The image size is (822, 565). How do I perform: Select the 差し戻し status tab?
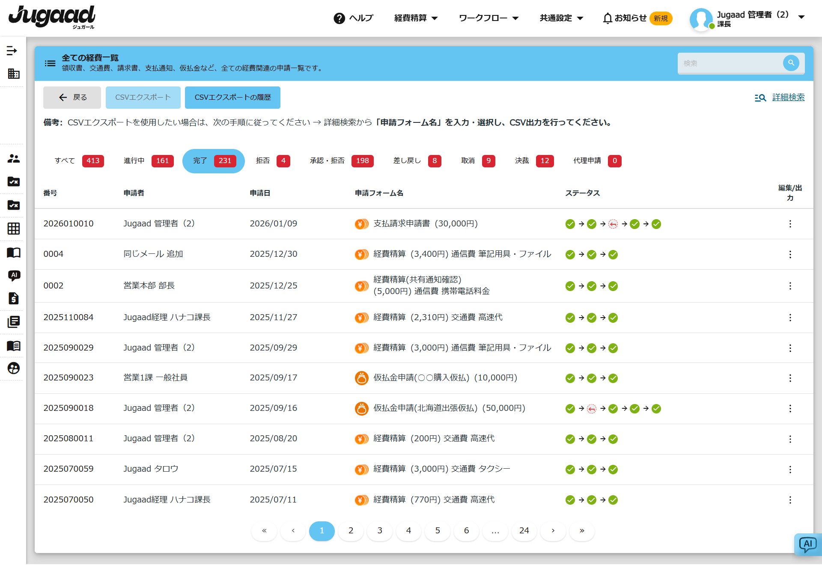tap(417, 161)
